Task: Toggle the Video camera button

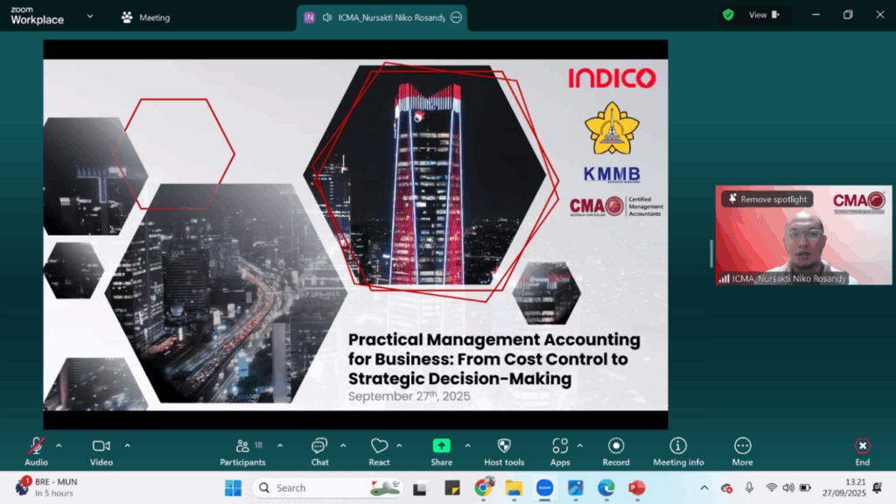Action: point(101,451)
